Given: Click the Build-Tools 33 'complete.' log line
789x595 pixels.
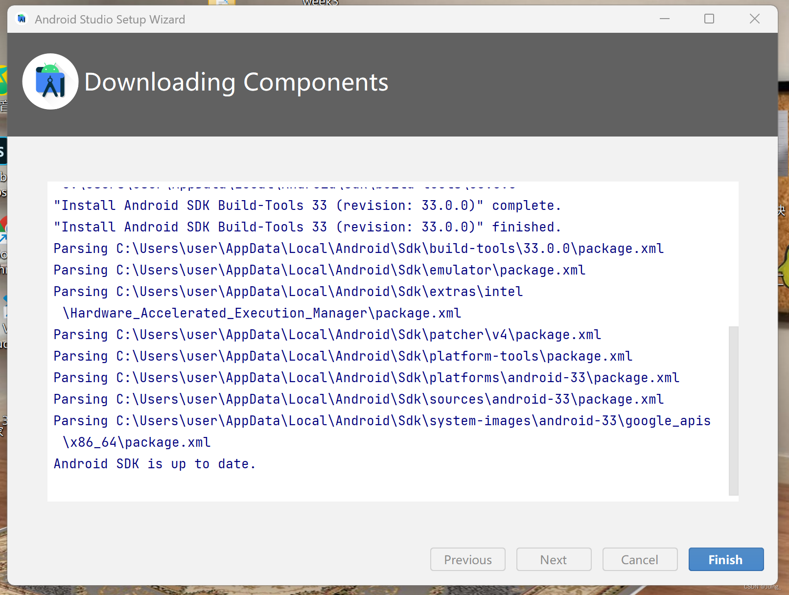Looking at the screenshot, I should tap(307, 206).
